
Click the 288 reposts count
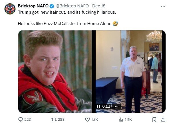click(61, 120)
